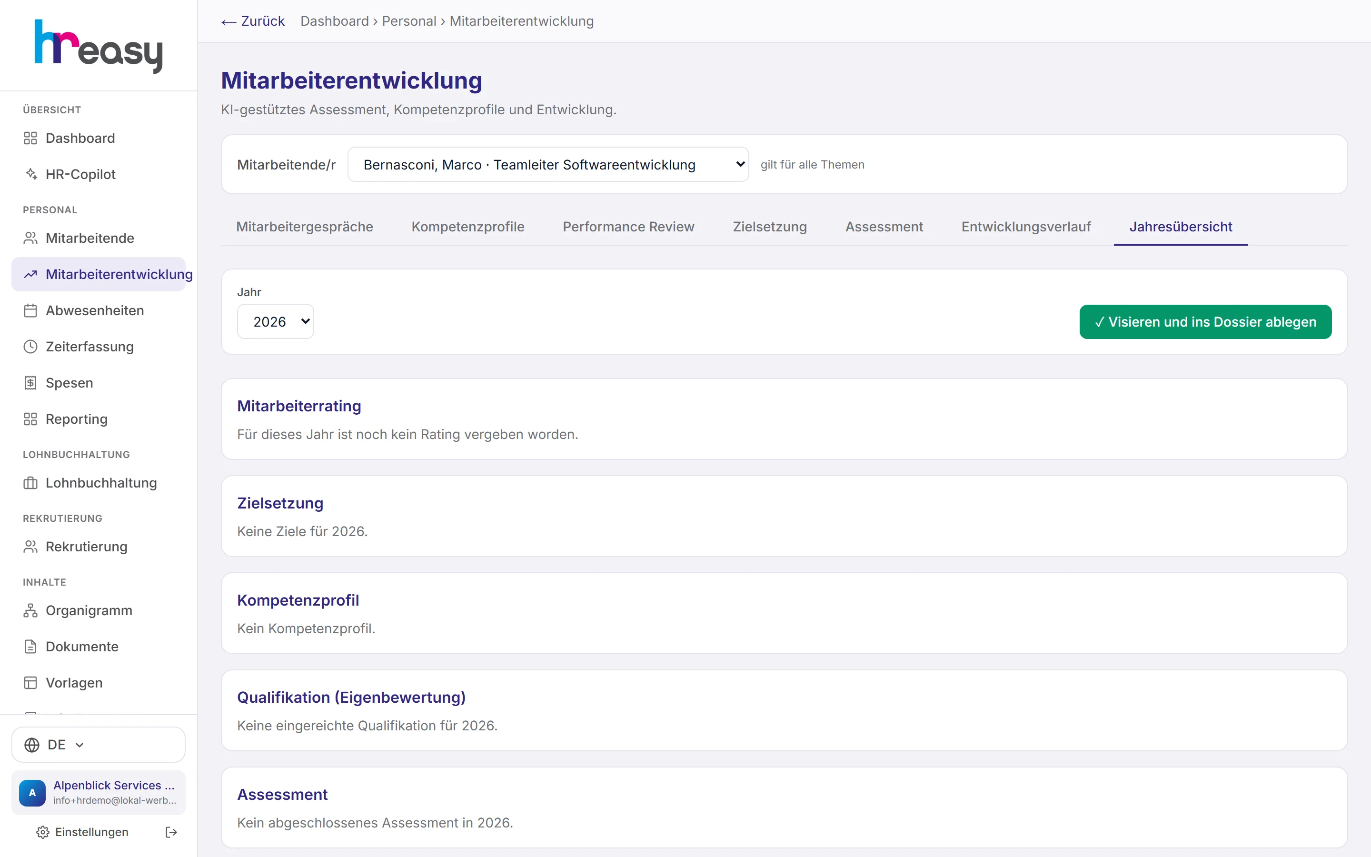Viewport: 1371px width, 857px height.
Task: Open Rekrutierung in sidebar
Action: [99, 547]
